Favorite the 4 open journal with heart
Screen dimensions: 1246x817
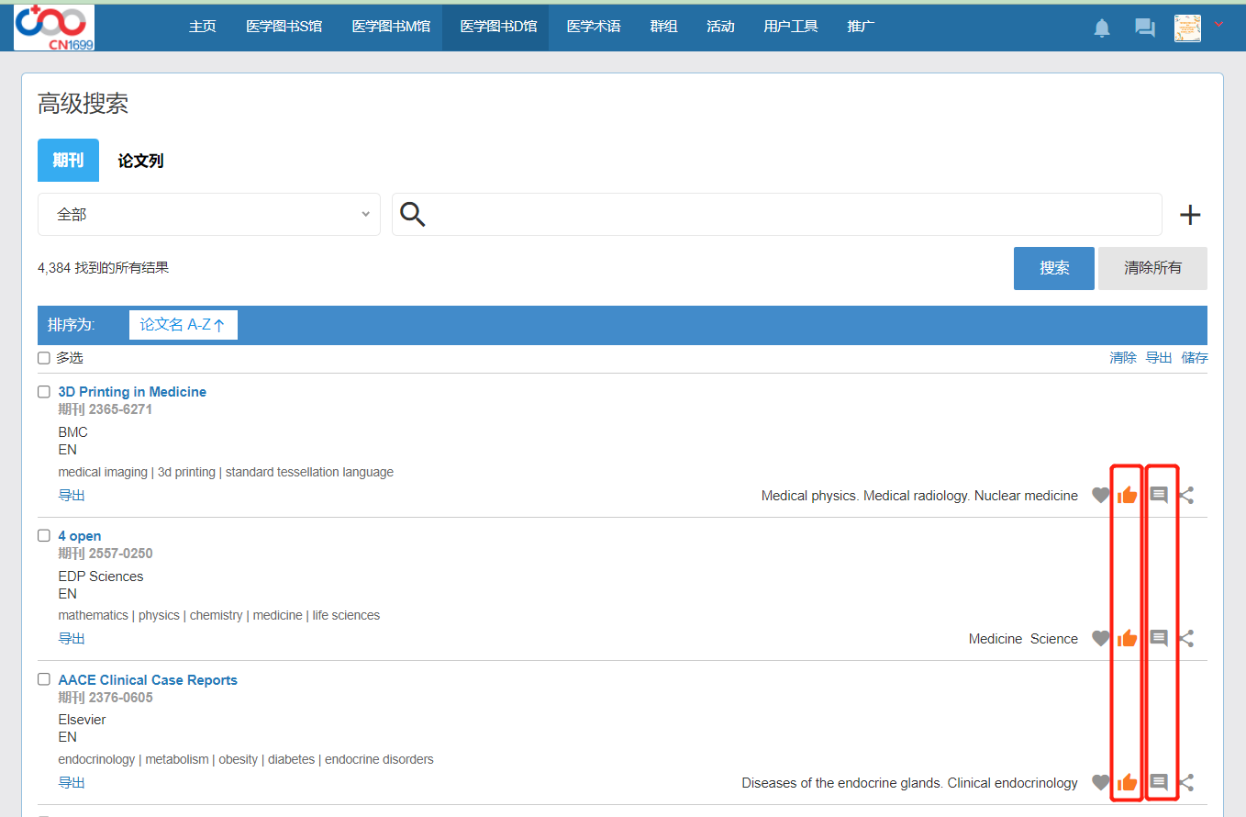[x=1101, y=639]
